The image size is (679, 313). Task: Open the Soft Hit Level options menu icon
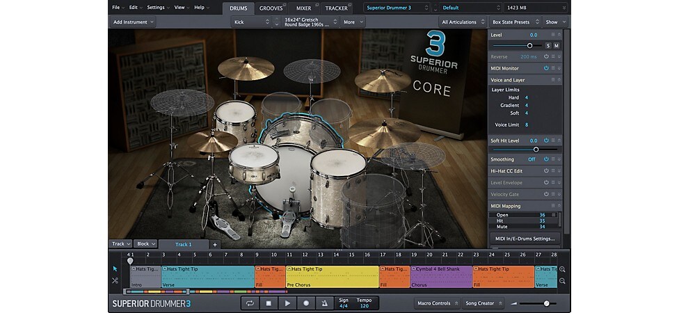pyautogui.click(x=553, y=141)
